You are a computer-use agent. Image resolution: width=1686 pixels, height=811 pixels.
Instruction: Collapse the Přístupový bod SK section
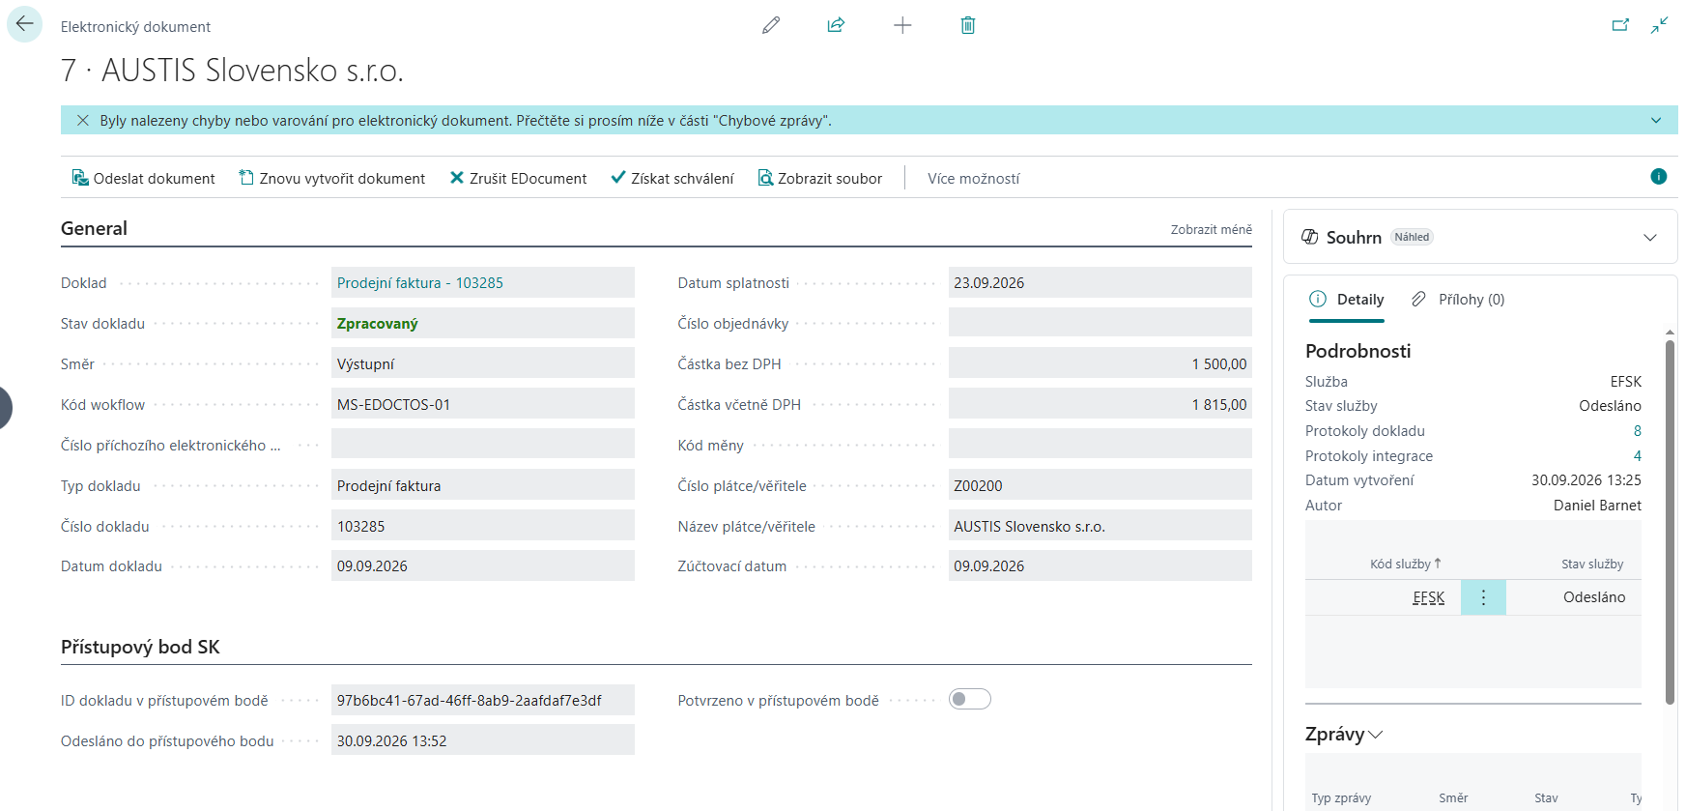[140, 648]
